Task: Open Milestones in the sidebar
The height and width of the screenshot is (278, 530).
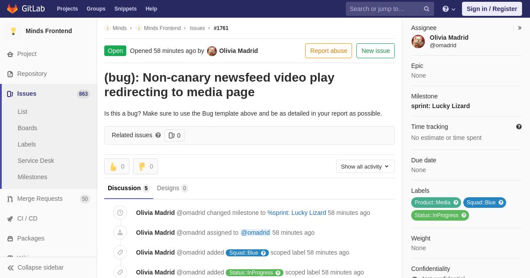Action: 32,177
